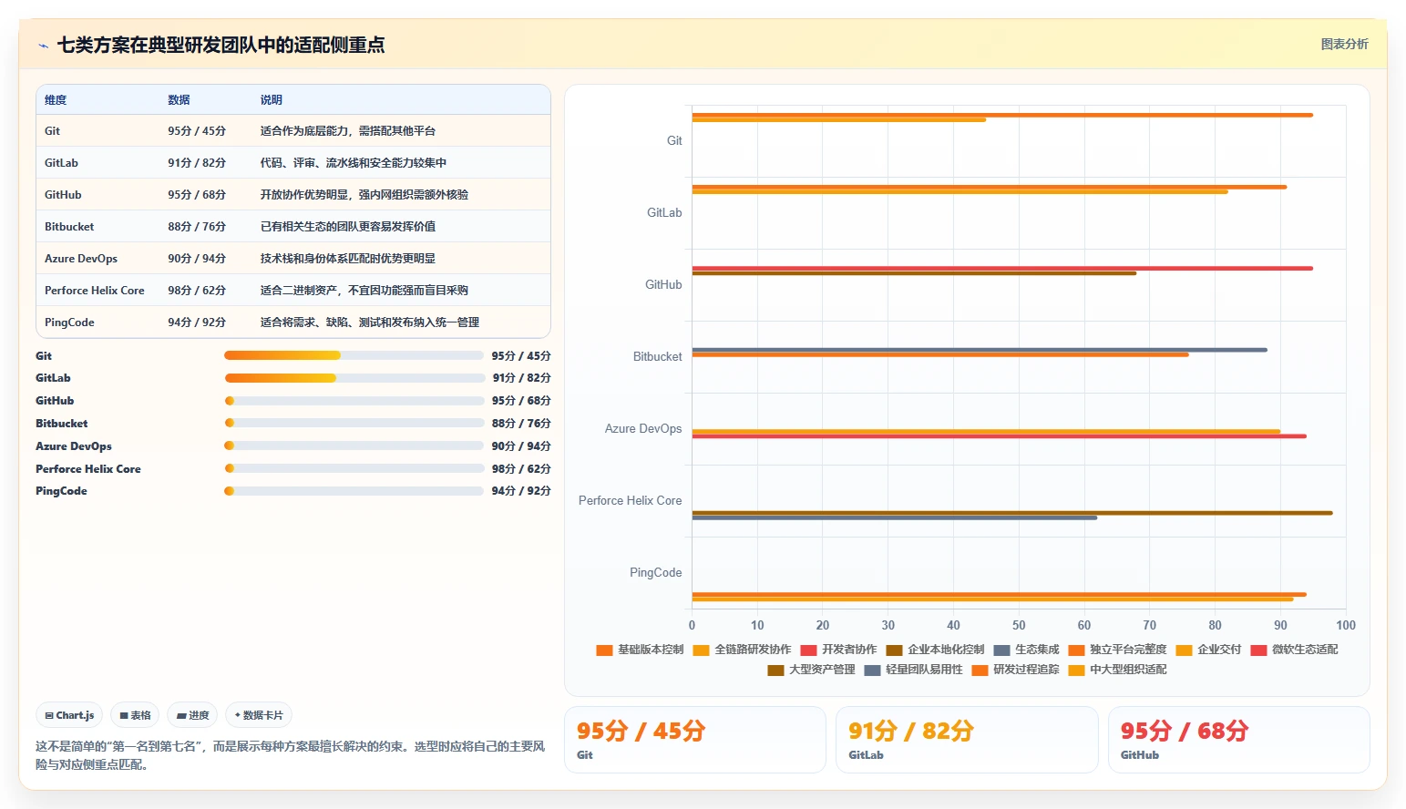Click the 研发过程追踪 legend entry
Image resolution: width=1406 pixels, height=809 pixels.
point(1015,670)
